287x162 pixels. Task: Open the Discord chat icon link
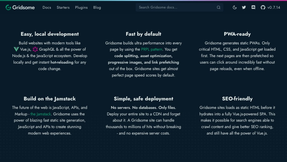253,7
